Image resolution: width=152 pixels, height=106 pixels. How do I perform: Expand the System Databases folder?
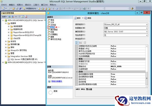pyautogui.click(x=9, y=26)
